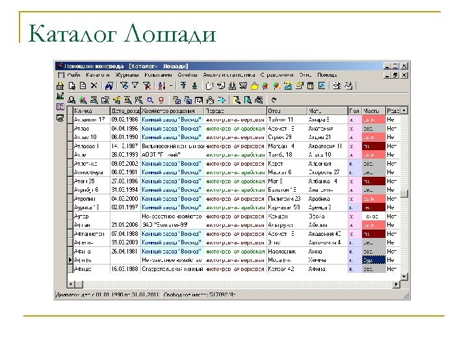Image resolution: width=468 pixels, height=351 pixels.
Task: Click the delete X toolbar icon
Action: coord(94,86)
